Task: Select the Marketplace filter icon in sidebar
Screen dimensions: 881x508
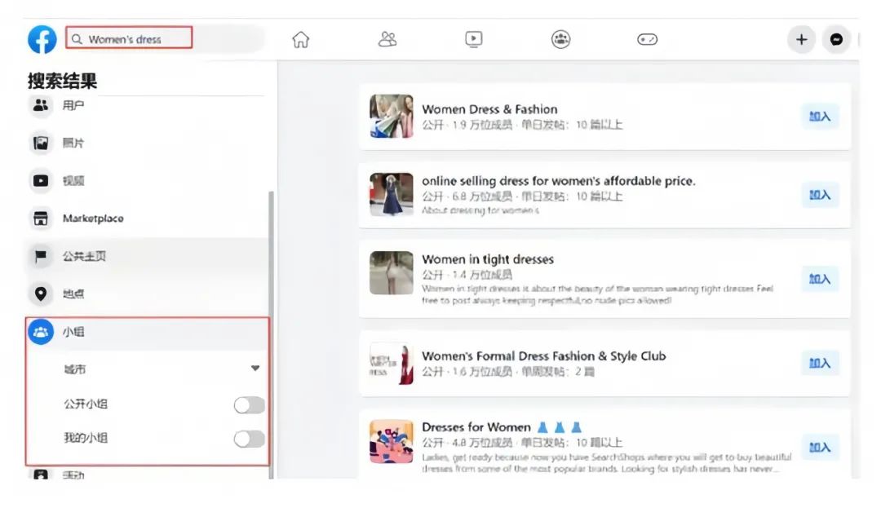Action: 40,218
